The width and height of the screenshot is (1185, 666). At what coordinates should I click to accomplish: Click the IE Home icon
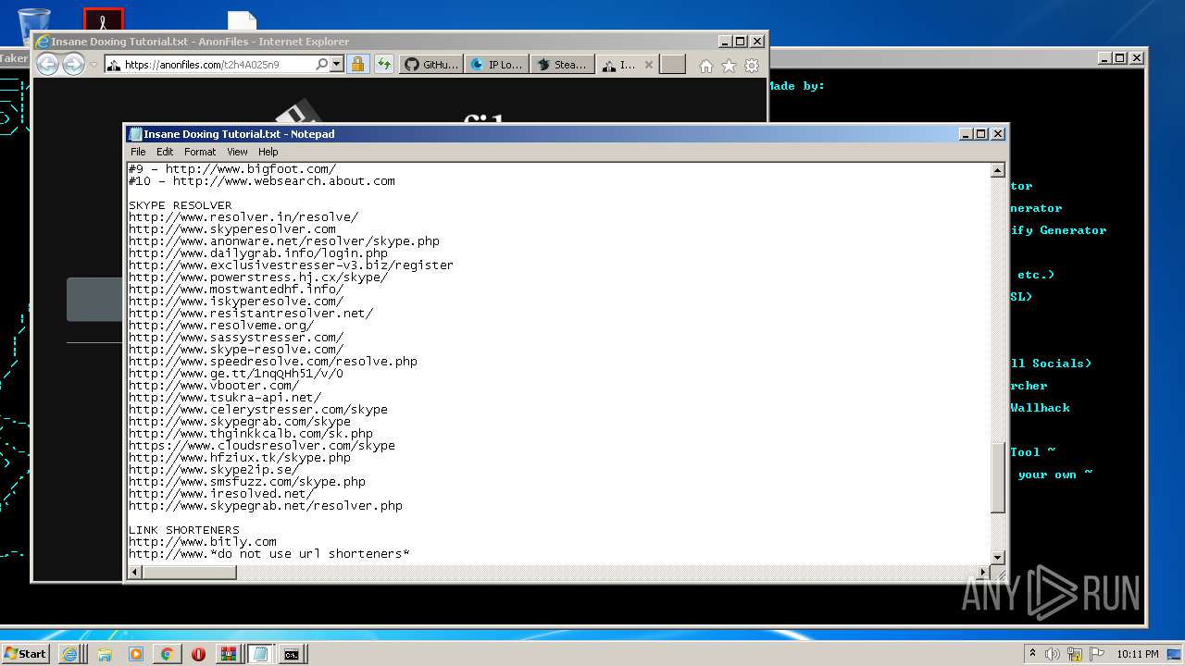tap(705, 66)
